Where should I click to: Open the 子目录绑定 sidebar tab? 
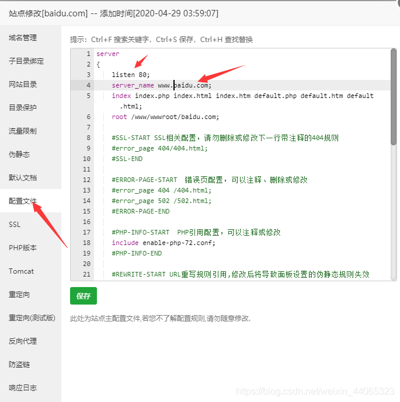pos(26,61)
